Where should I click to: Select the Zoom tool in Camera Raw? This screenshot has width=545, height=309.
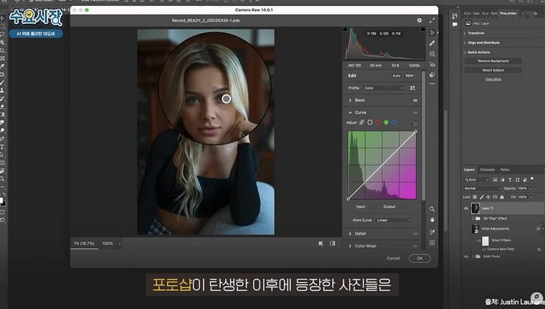point(432,209)
